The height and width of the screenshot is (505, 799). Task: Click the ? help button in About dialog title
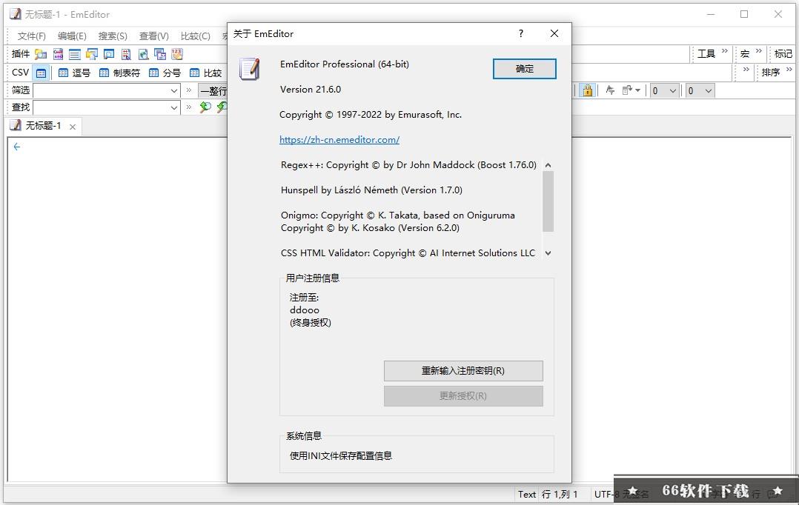[x=521, y=33]
